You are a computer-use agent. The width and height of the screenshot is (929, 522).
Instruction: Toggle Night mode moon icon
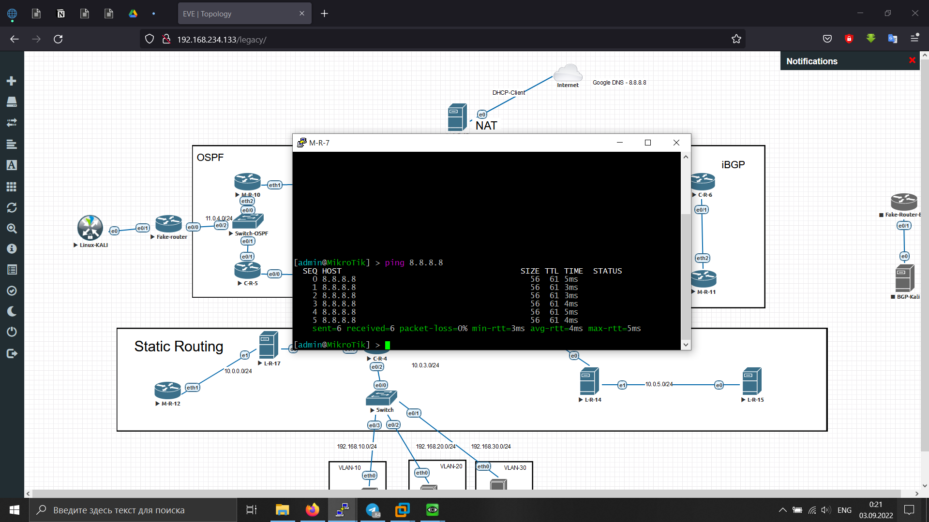(x=12, y=311)
